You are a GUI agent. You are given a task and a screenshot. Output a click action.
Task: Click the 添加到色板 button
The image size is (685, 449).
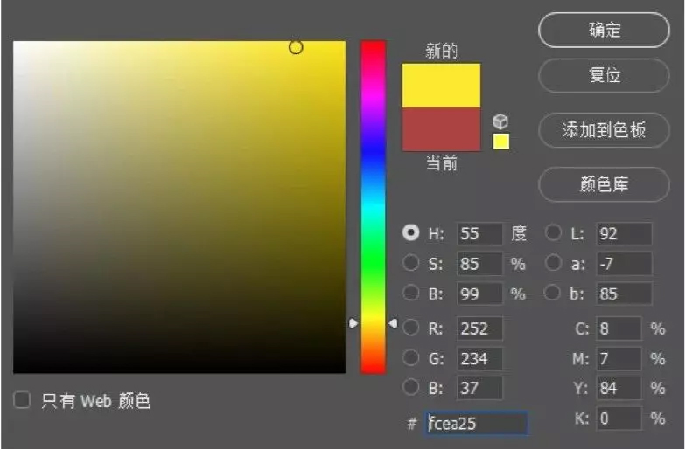(604, 130)
